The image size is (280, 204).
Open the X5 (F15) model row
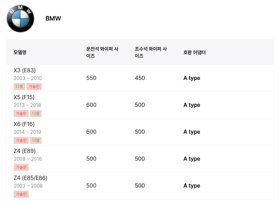tap(140, 105)
